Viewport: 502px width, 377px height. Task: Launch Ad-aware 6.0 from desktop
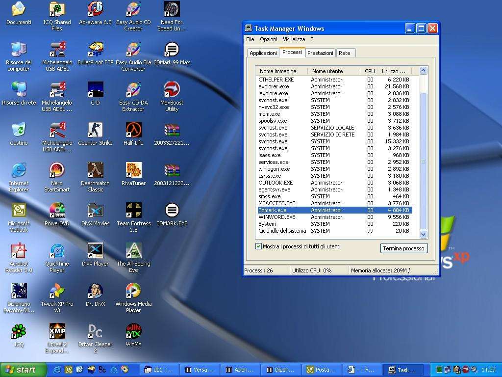point(95,13)
